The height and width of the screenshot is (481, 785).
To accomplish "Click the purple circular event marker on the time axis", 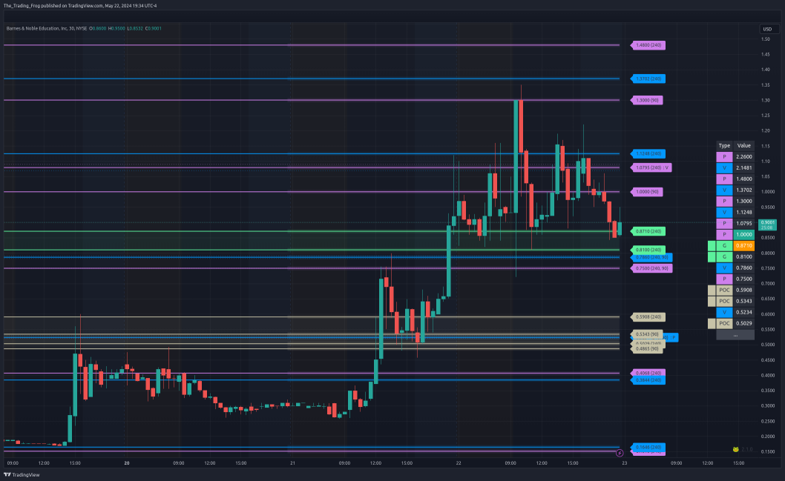I will tap(620, 452).
